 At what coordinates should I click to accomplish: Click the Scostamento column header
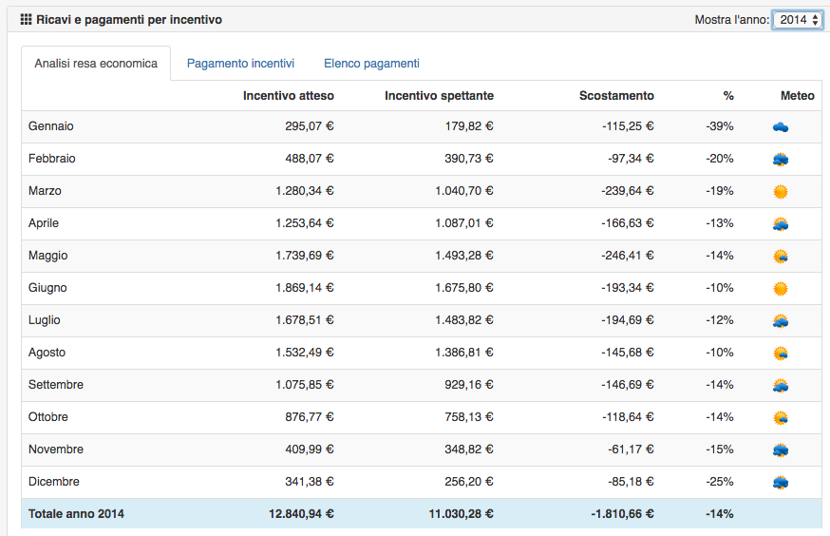616,96
